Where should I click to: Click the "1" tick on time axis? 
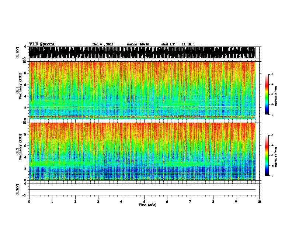coord(52,201)
